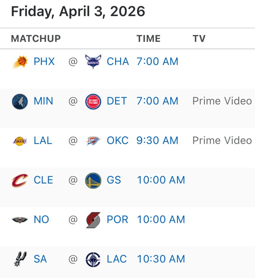Select the Minnesota Timberwolves logo
Image resolution: width=255 pixels, height=278 pixels.
point(20,101)
